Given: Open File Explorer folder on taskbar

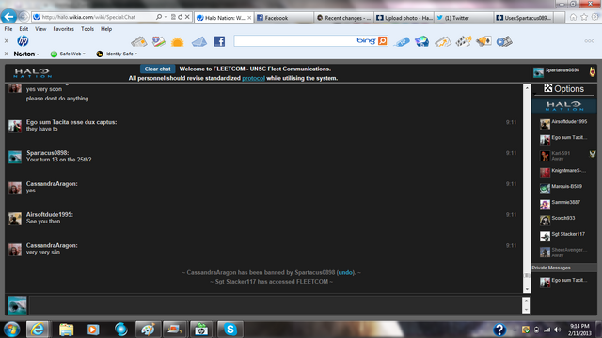Looking at the screenshot, I should click(x=66, y=330).
